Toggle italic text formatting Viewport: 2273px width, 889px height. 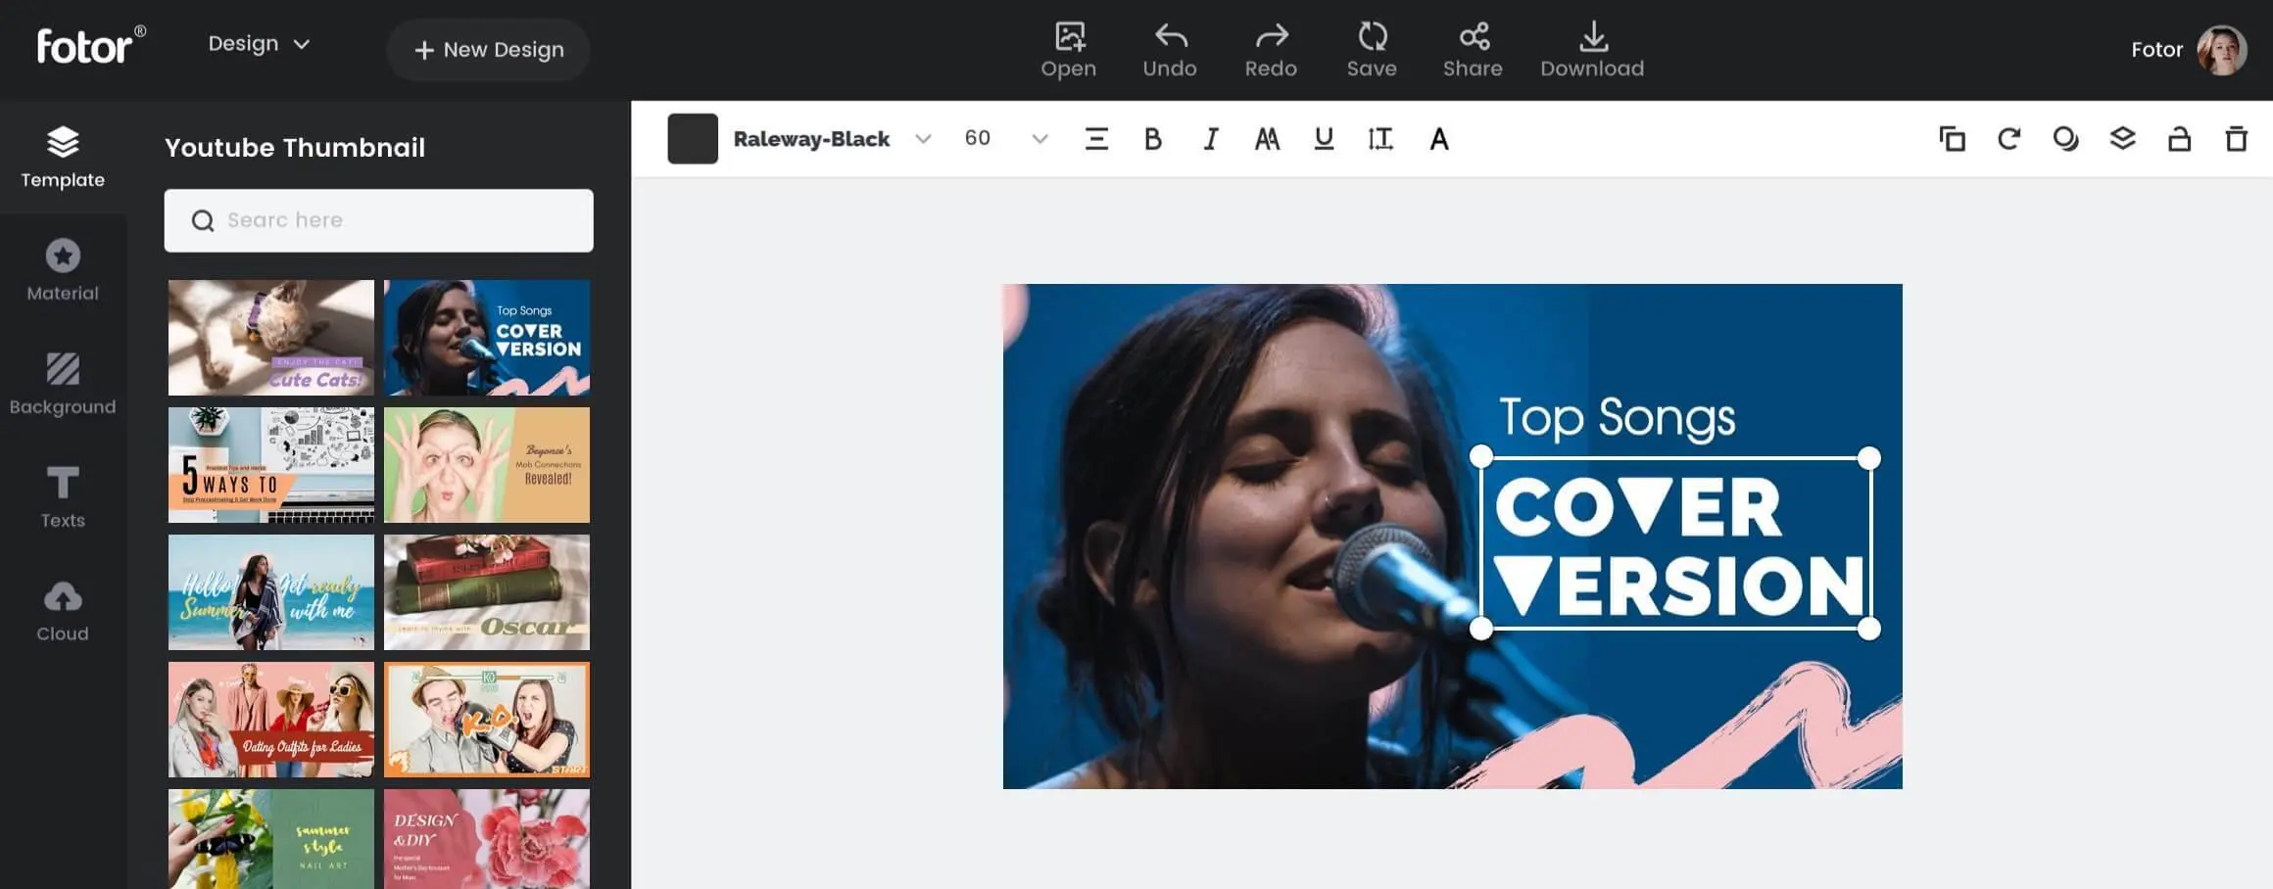[x=1211, y=139]
